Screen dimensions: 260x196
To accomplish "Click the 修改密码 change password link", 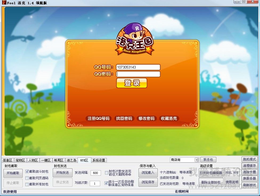I will [147, 118].
